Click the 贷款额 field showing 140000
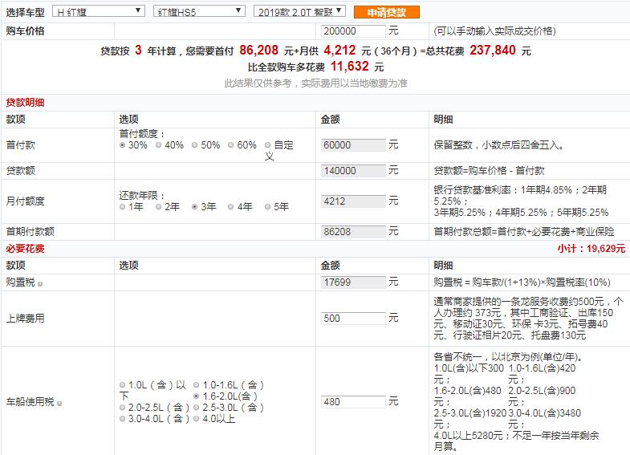Screen dimensions: 630x455 [353, 171]
